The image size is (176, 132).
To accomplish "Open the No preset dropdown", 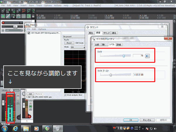I will point(74,36).
